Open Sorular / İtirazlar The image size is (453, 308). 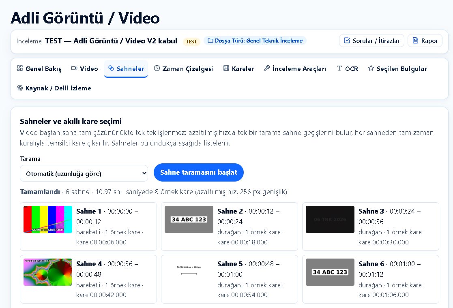pos(371,41)
